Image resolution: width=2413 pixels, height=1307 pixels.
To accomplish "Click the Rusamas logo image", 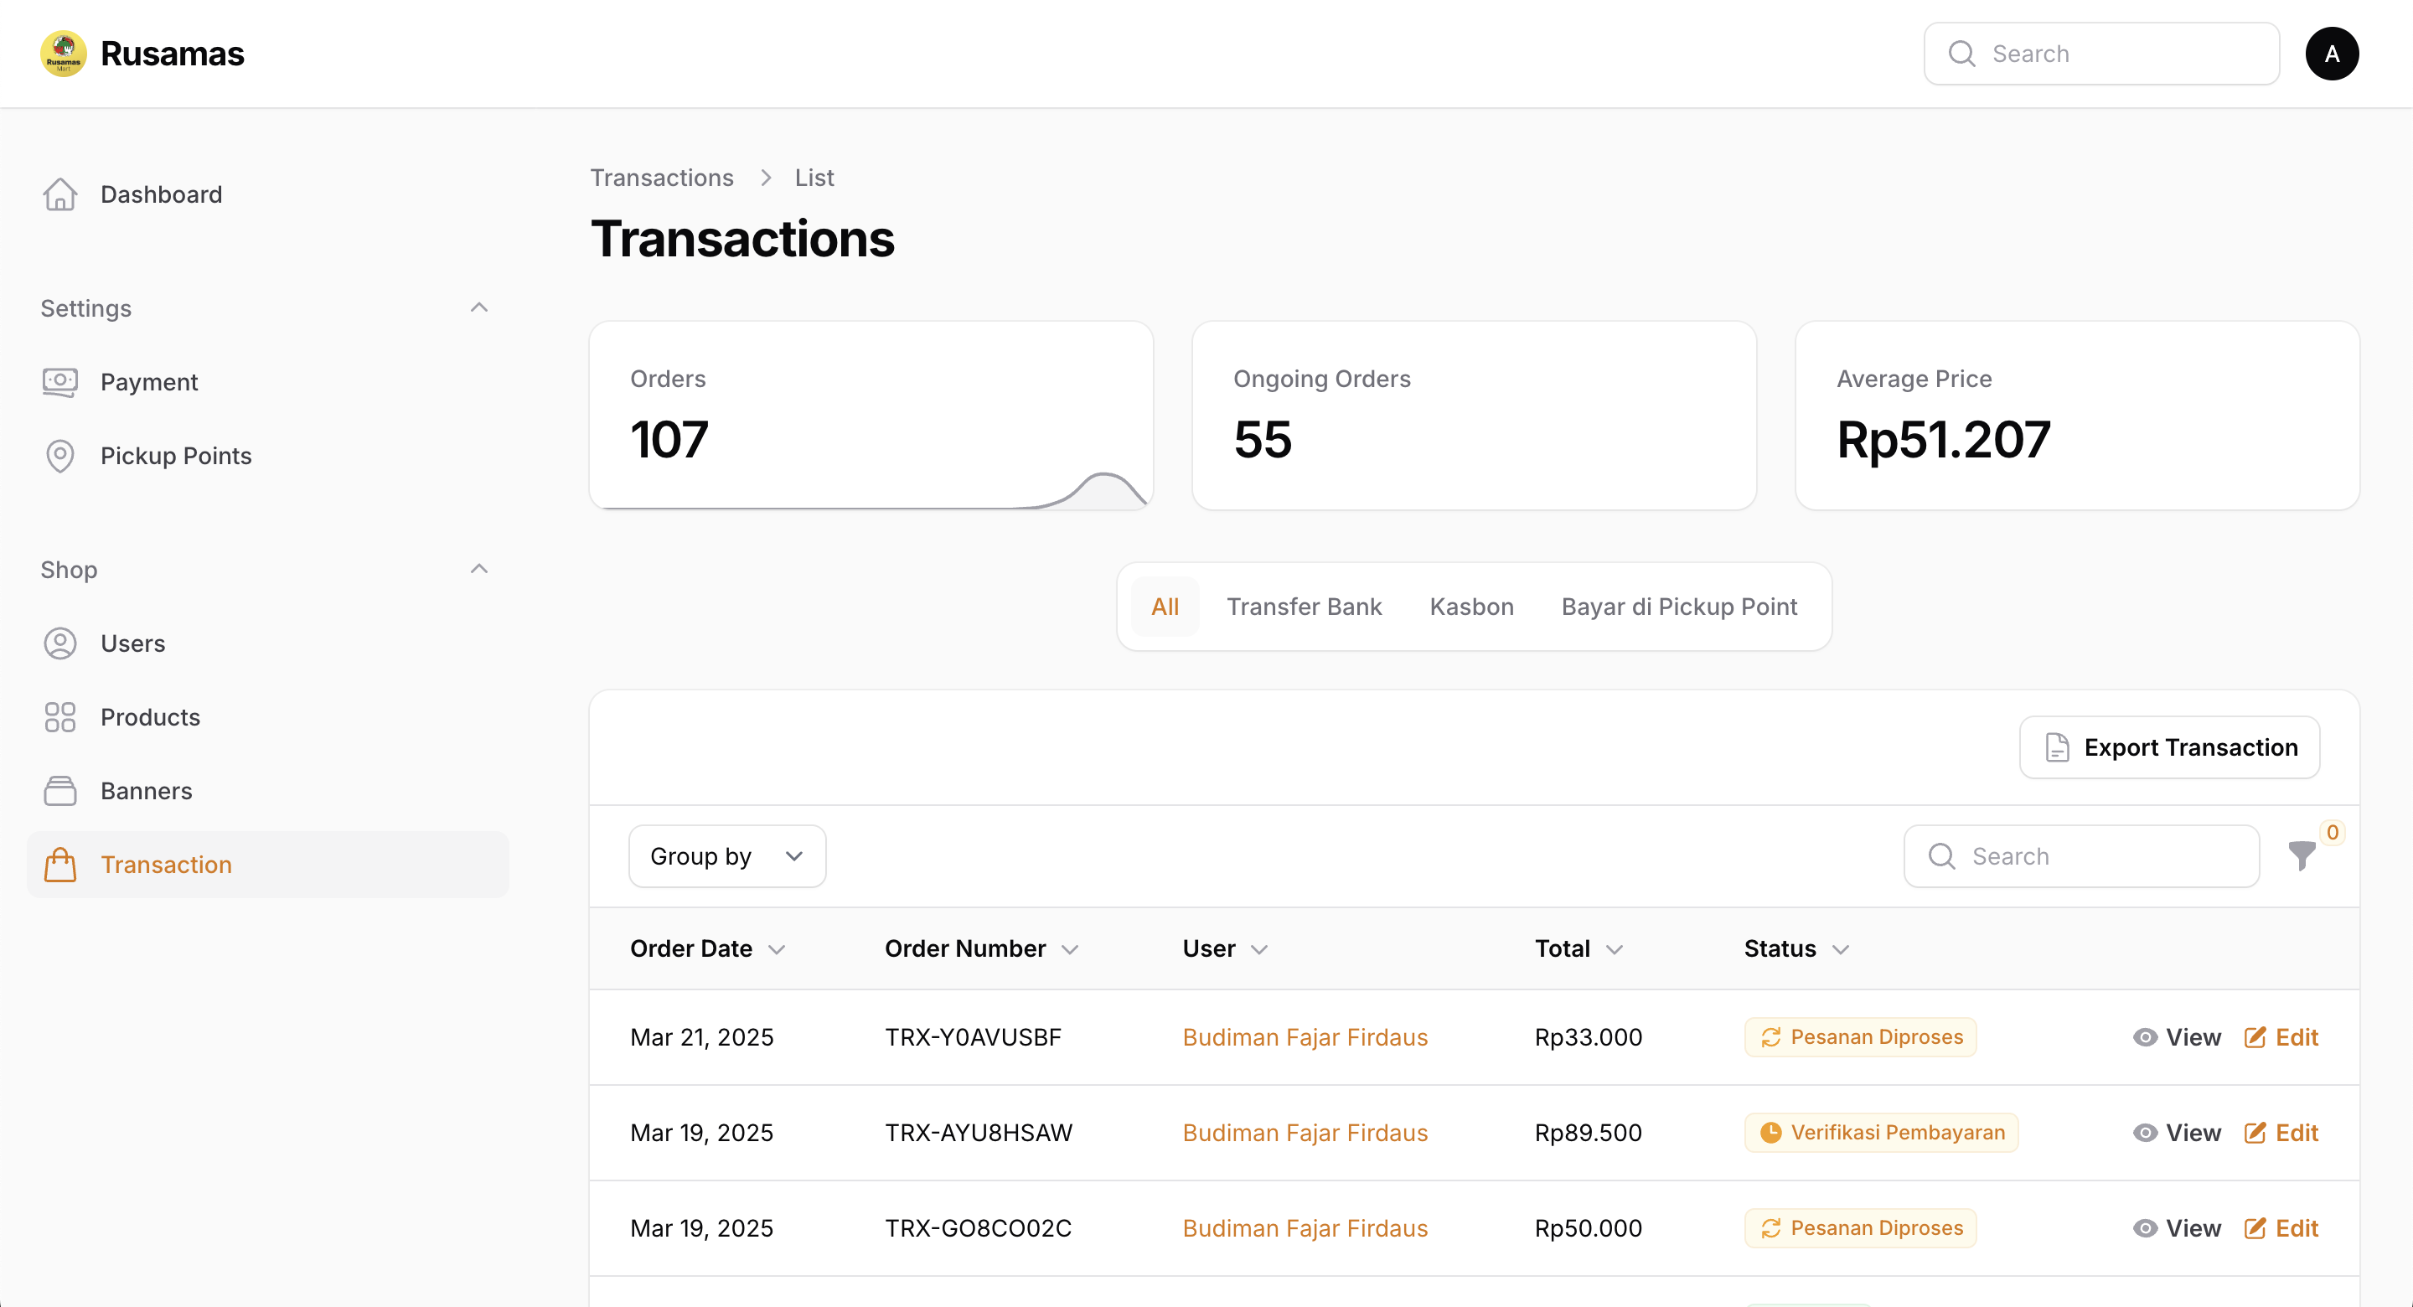I will point(63,54).
